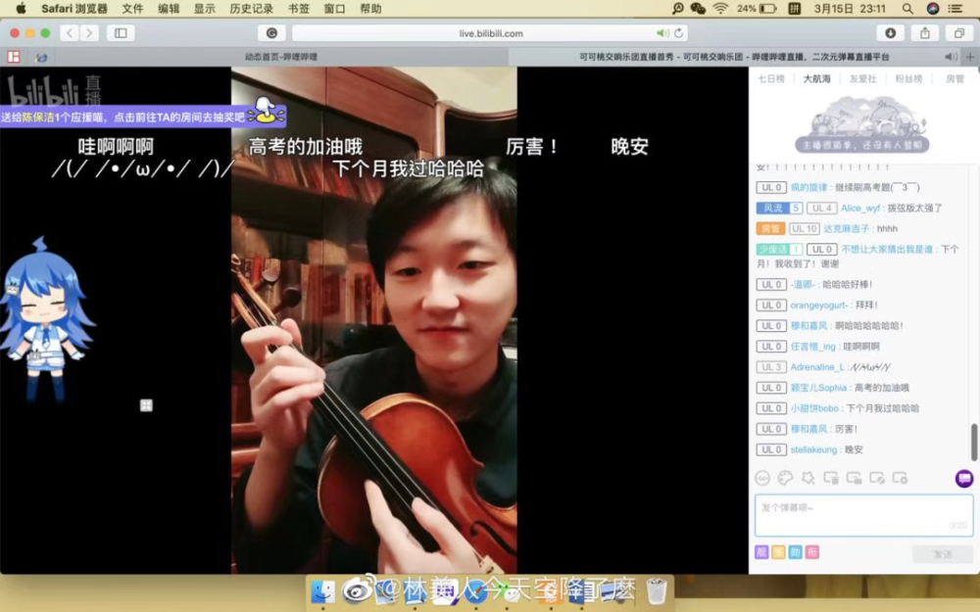This screenshot has width=980, height=612.
Task: Toggle the Safari sidebar button
Action: coord(121,33)
